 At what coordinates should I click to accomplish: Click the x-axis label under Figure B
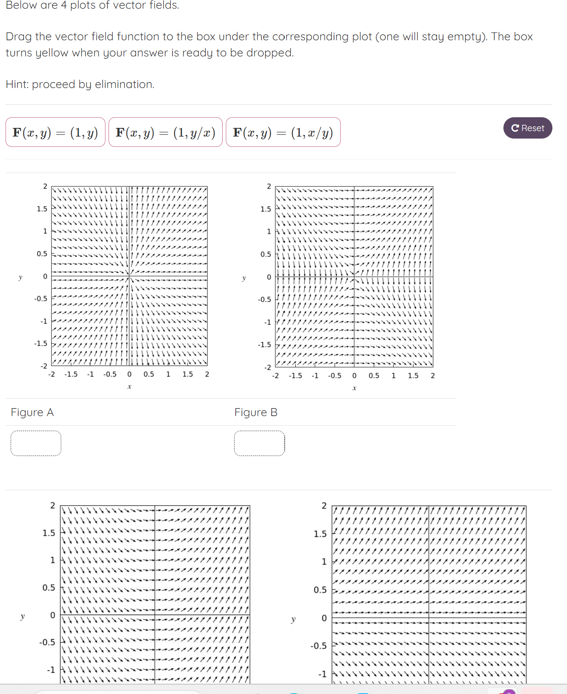(x=354, y=388)
